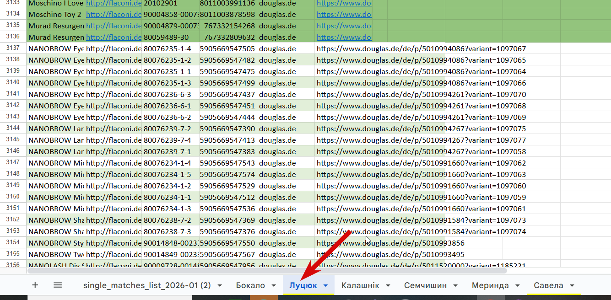Go to the Семчишин sheet tab
Image resolution: width=611 pixels, height=300 pixels.
pos(425,285)
